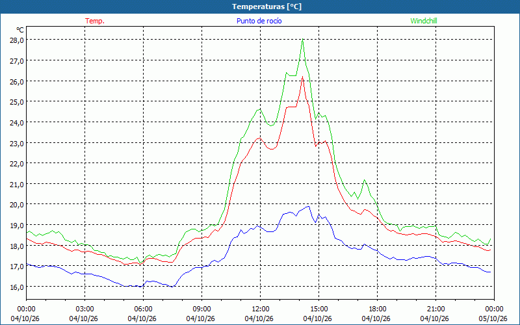Click the blue dew point curve peak near 20

tap(309, 206)
